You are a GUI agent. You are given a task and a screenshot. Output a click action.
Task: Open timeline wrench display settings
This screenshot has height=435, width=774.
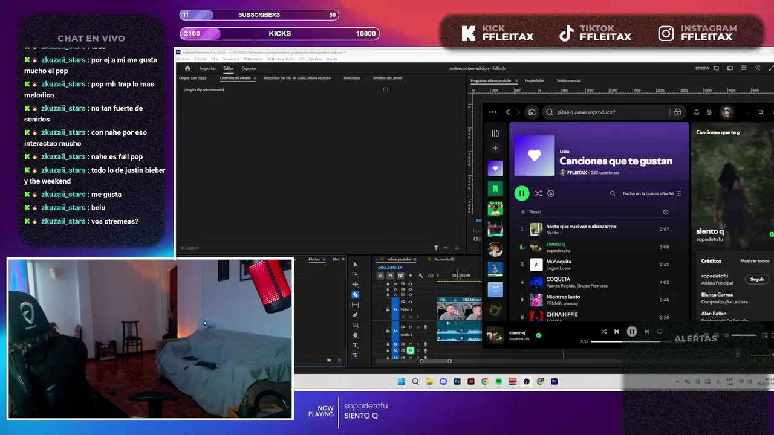pyautogui.click(x=420, y=275)
